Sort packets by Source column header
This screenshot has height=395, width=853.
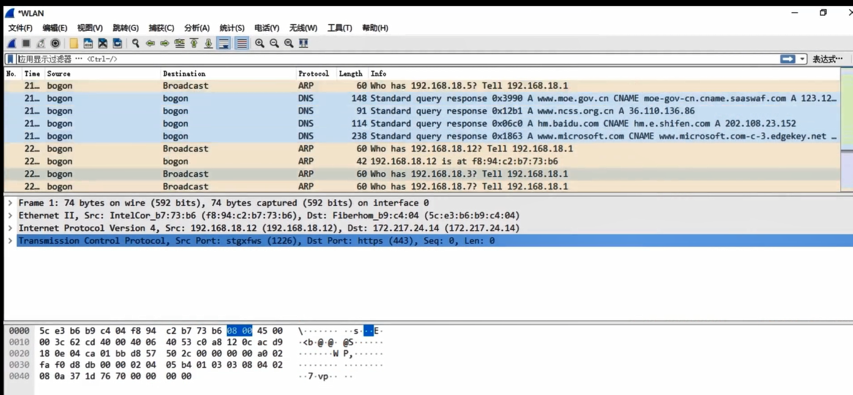coord(102,73)
